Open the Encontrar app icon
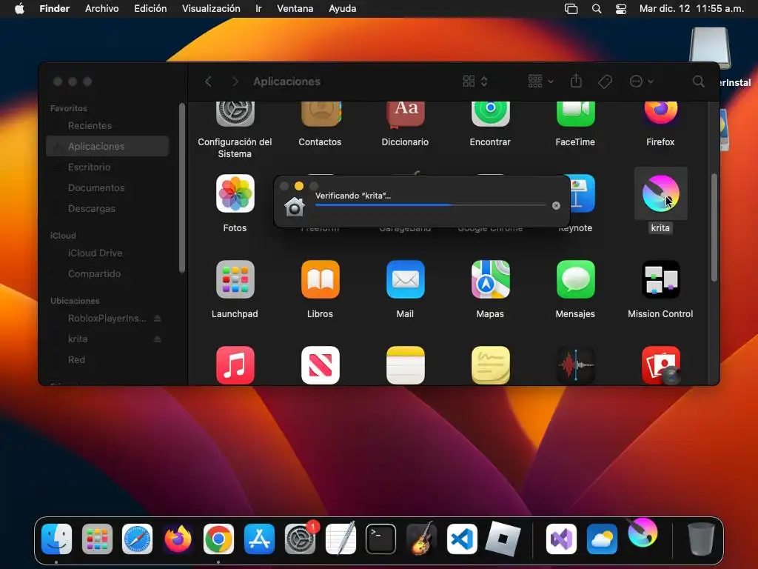 pos(490,114)
